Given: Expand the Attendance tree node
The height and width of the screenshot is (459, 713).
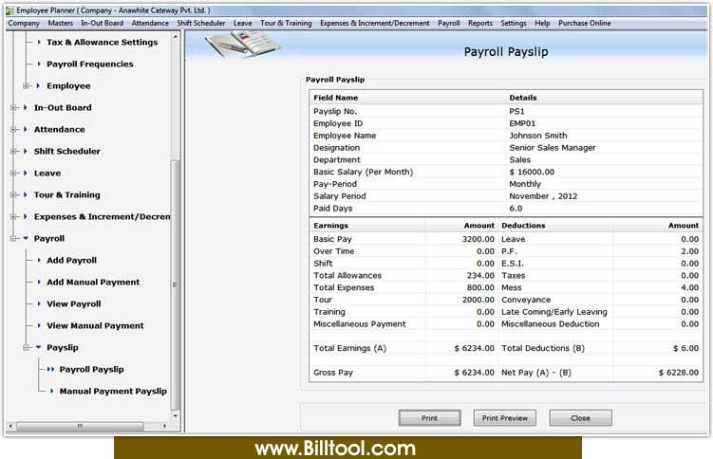Looking at the screenshot, I should click(13, 129).
